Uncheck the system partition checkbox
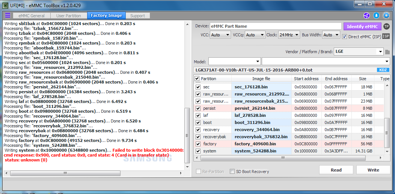Image resolution: width=395 pixels, height=194 pixels. coord(198,151)
